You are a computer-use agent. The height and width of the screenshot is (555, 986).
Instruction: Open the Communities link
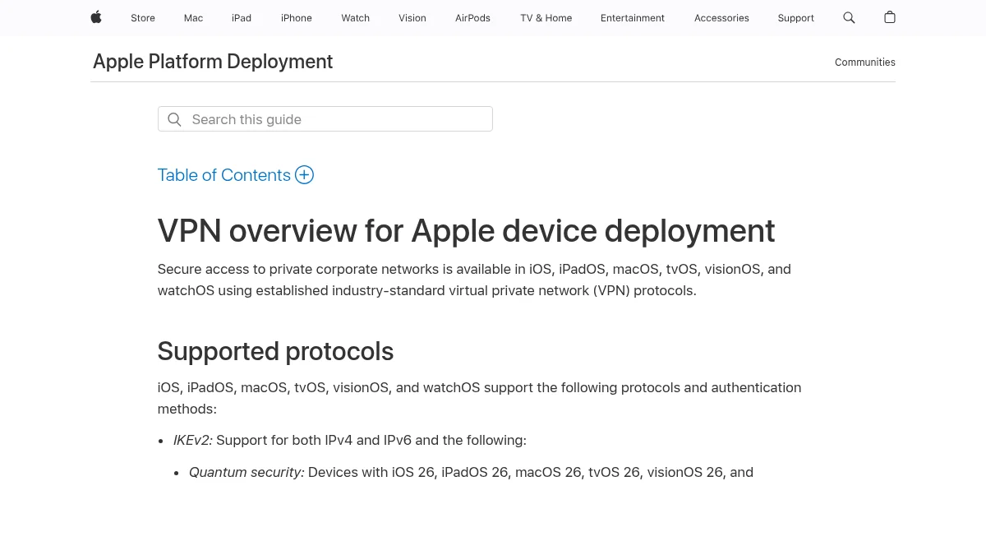coord(865,62)
